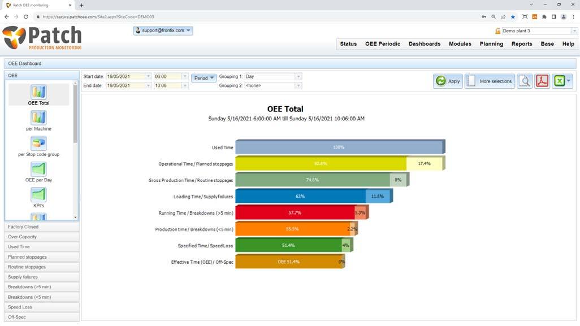580x326 pixels.
Task: Open the per Machine chart view
Action: [38, 118]
